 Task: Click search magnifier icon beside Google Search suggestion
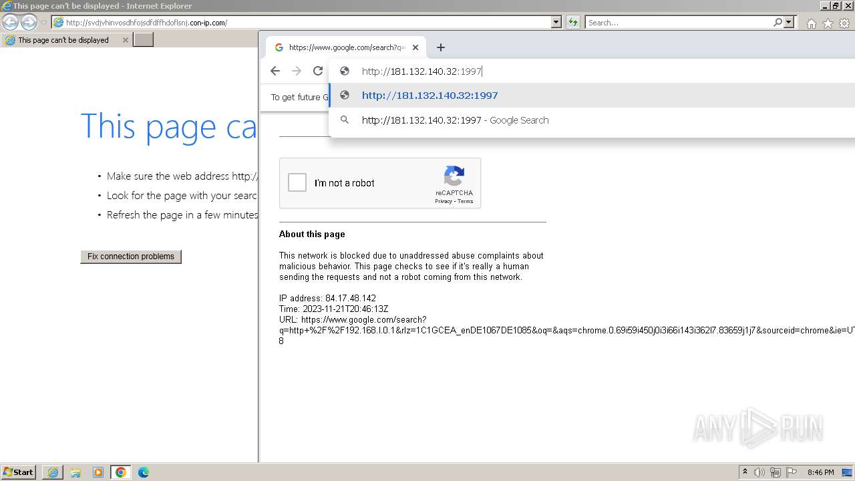(345, 120)
